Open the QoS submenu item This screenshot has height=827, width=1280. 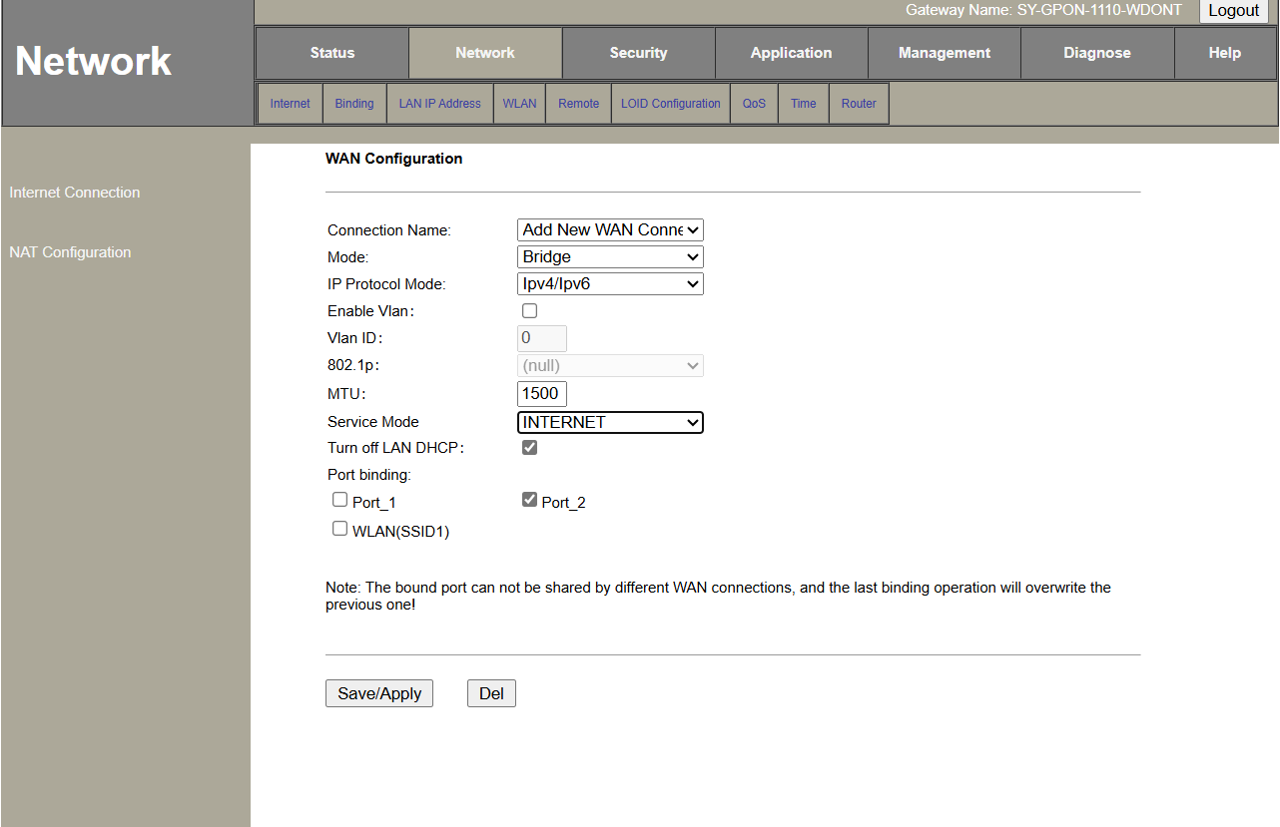click(754, 104)
